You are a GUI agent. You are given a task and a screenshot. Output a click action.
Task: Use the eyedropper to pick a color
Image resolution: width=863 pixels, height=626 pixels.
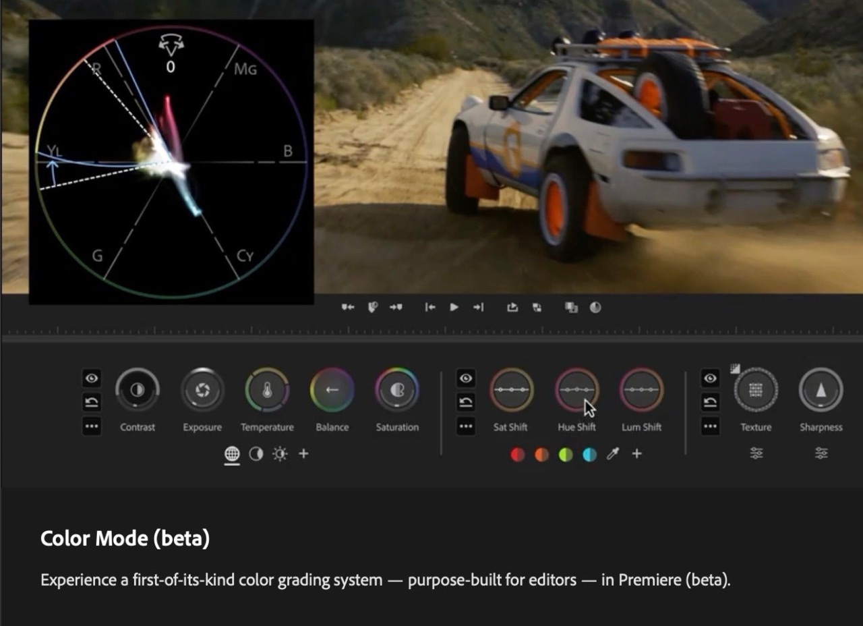point(613,454)
